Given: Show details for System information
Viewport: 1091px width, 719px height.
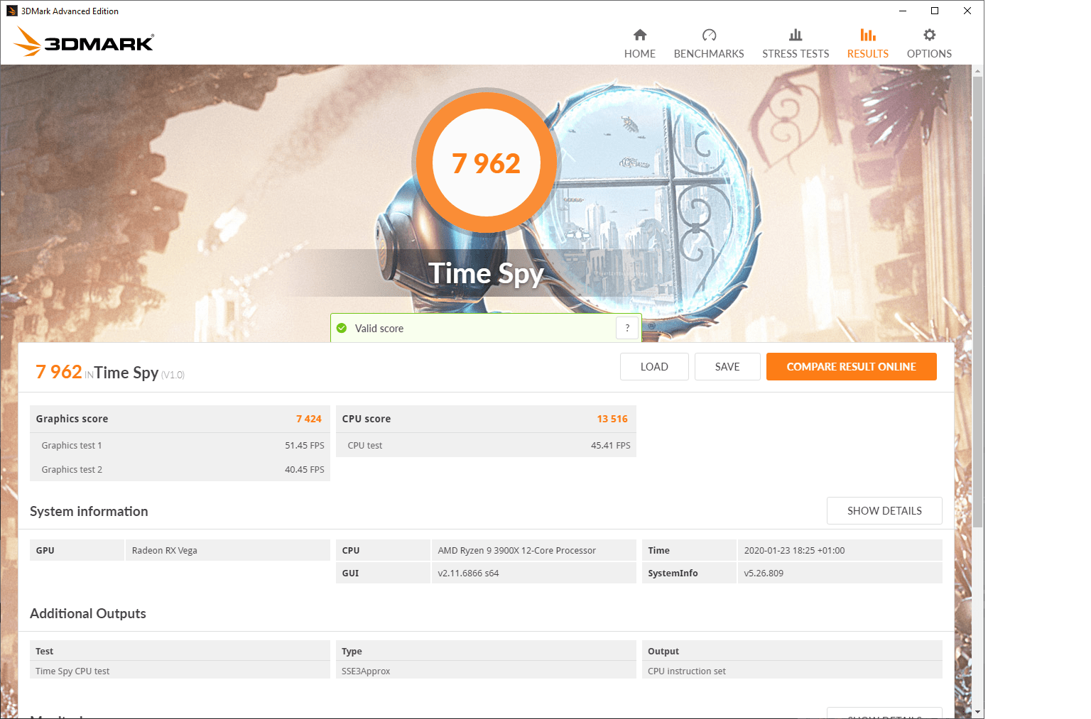Looking at the screenshot, I should (x=884, y=511).
